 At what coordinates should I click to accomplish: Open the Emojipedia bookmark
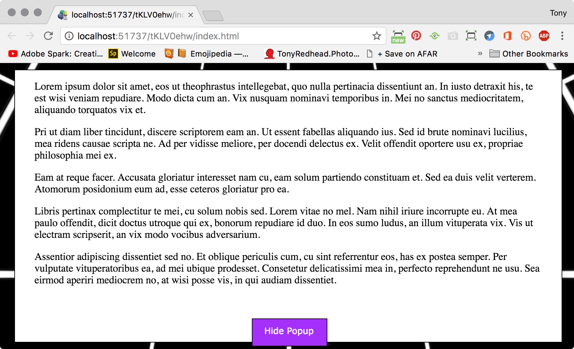click(213, 54)
